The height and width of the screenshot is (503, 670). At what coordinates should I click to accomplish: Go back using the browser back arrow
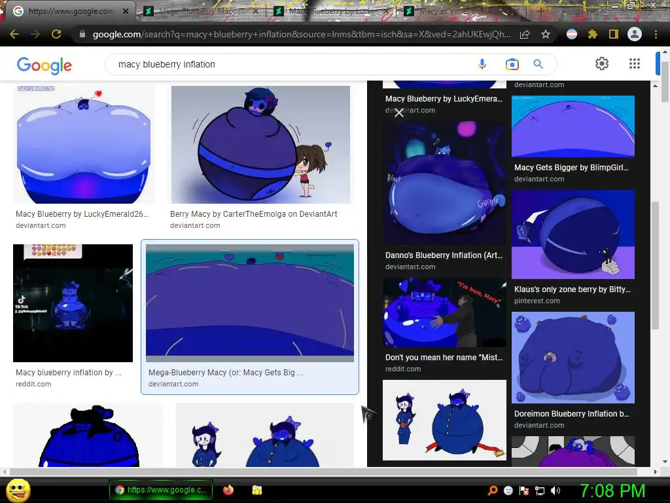point(14,34)
